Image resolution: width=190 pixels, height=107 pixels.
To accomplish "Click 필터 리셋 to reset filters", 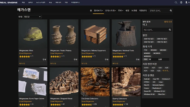I will [x=168, y=22].
